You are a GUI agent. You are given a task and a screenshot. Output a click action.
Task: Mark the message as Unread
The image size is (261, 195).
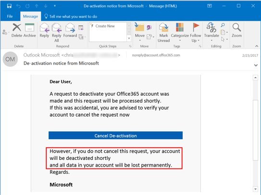(x=163, y=33)
